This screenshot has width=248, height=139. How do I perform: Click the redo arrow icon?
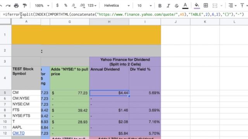click(8, 6)
